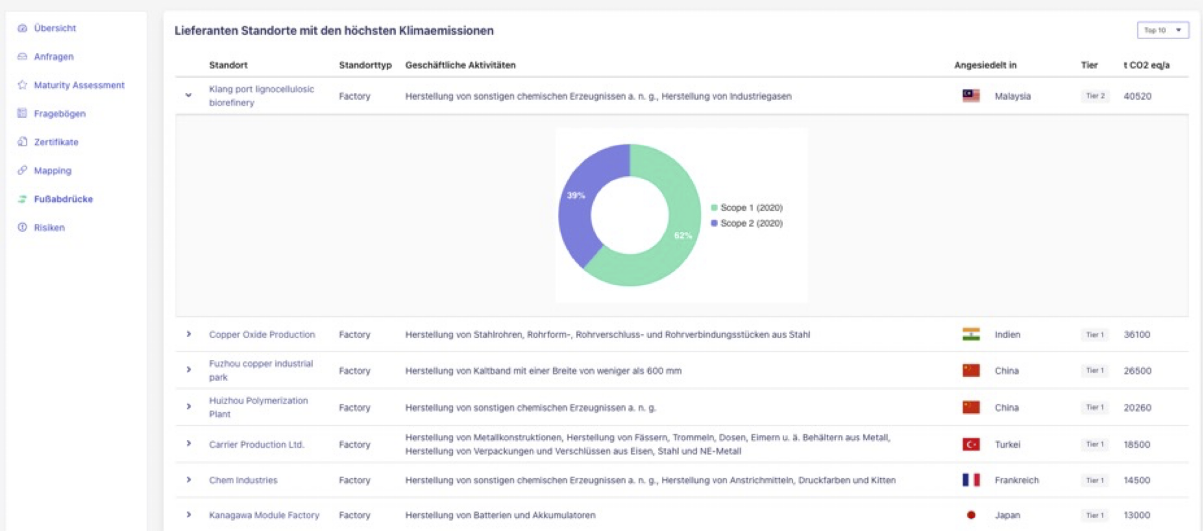Click the t CO2 eq/a column header
The image size is (1203, 531).
tap(1146, 65)
